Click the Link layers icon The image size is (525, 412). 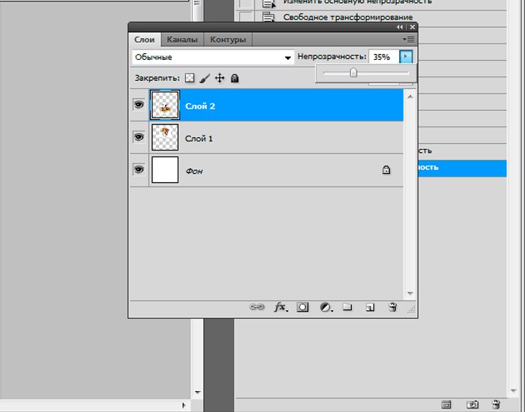[x=257, y=307]
